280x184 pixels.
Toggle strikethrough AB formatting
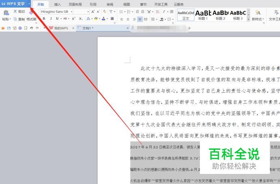tap(65, 19)
